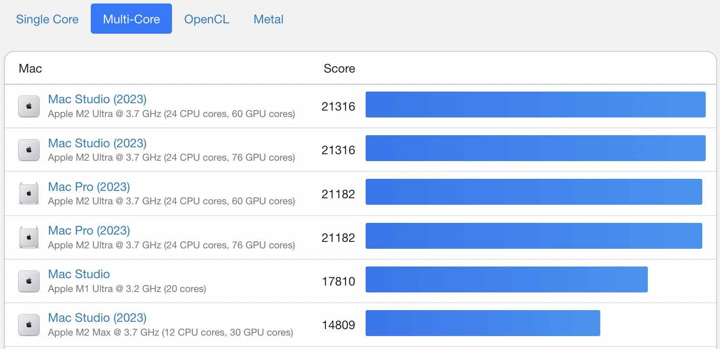Viewport: 720px width, 349px height.
Task: Click score 21316 in Mac Studio 76 GPU cores row
Action: (x=338, y=150)
